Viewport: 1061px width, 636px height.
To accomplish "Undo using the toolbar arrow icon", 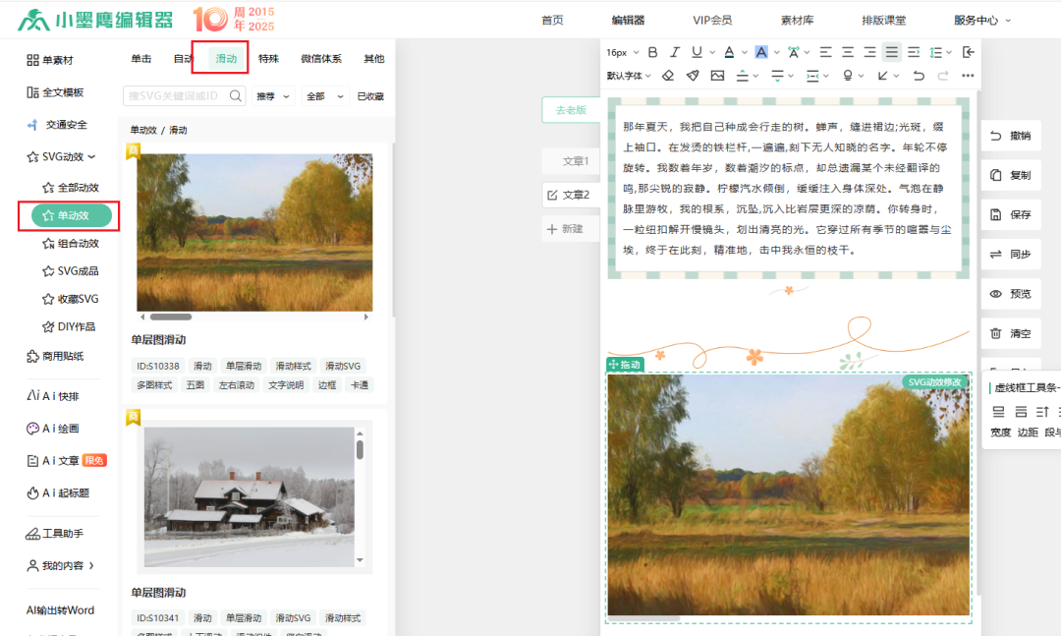I will (x=919, y=75).
